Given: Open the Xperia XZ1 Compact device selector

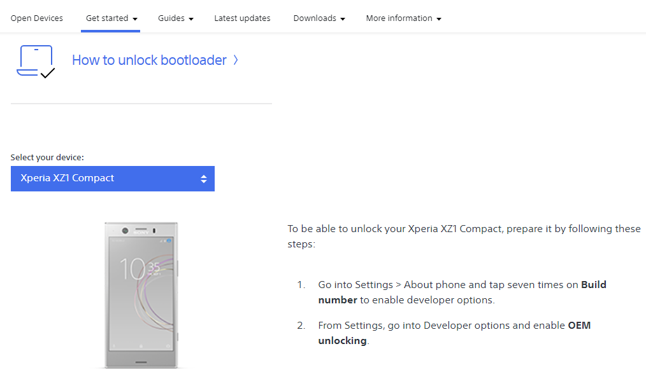Looking at the screenshot, I should (113, 179).
